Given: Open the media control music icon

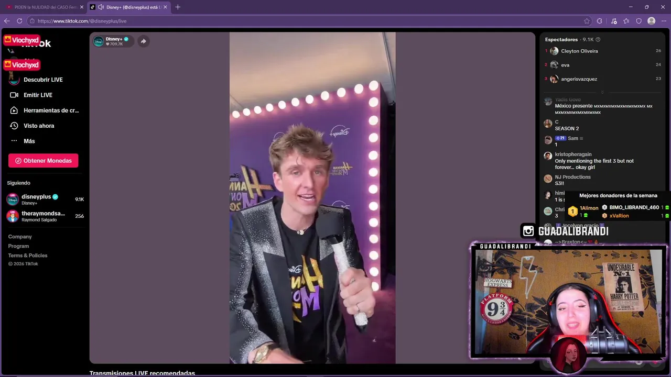Looking at the screenshot, I should (614, 21).
